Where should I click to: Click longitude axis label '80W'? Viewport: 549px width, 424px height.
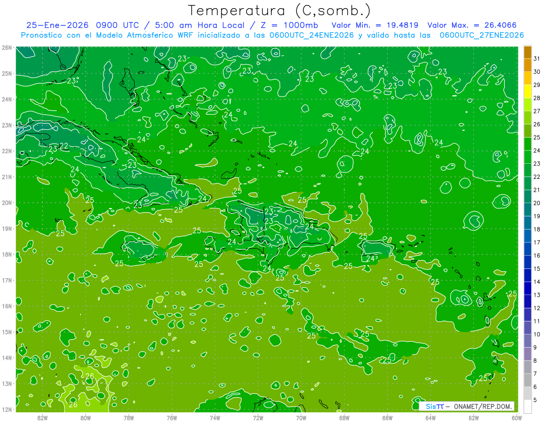click(86, 418)
